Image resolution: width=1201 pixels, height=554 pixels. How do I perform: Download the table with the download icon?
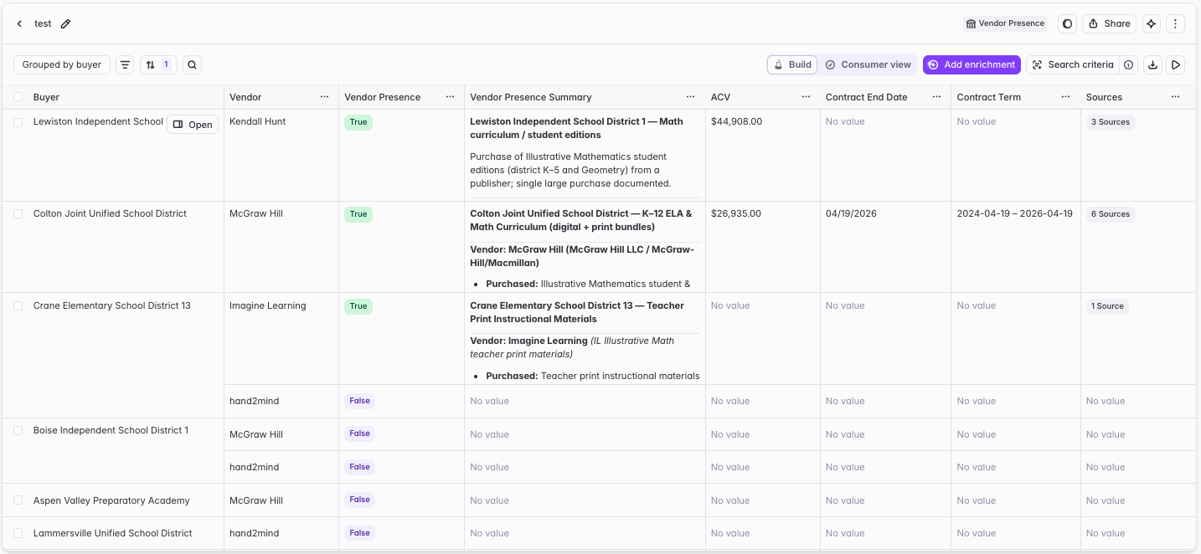[x=1152, y=64]
